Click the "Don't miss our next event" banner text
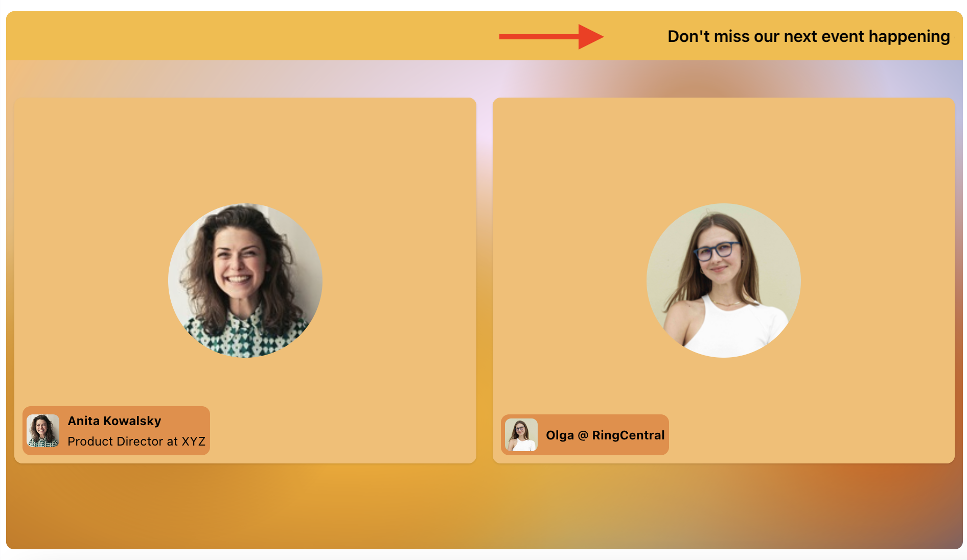Image resolution: width=967 pixels, height=560 pixels. click(809, 36)
